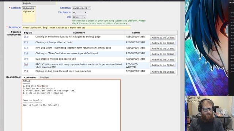The width and height of the screenshot is (234, 131).
Task: Select Alpha-0.29 in the Version list
Action: point(29,11)
